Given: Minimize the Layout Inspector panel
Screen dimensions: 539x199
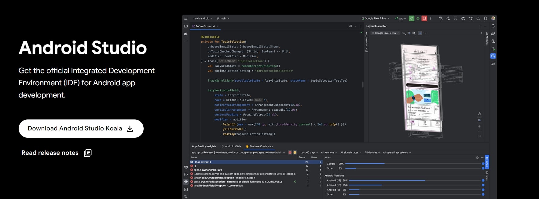Looking at the screenshot, I should pyautogui.click(x=485, y=26).
